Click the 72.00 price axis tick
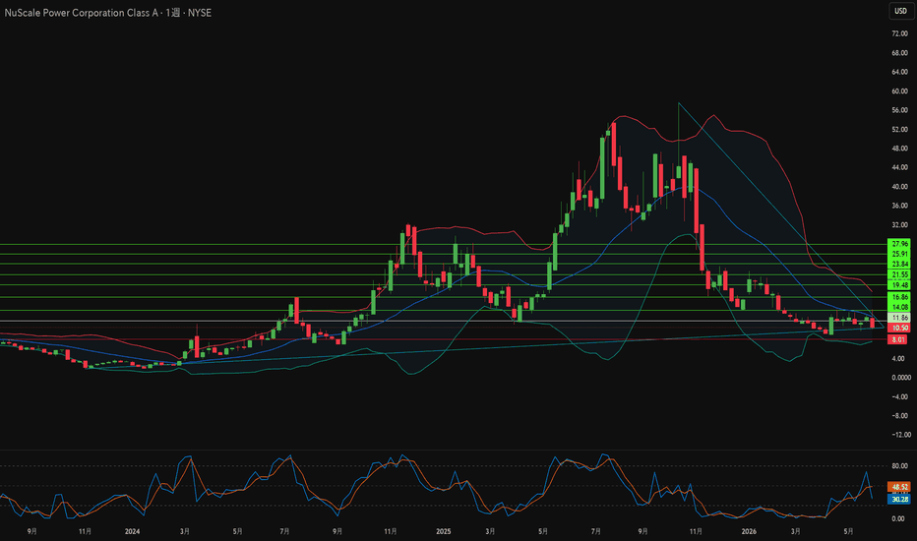The image size is (917, 541). click(899, 33)
